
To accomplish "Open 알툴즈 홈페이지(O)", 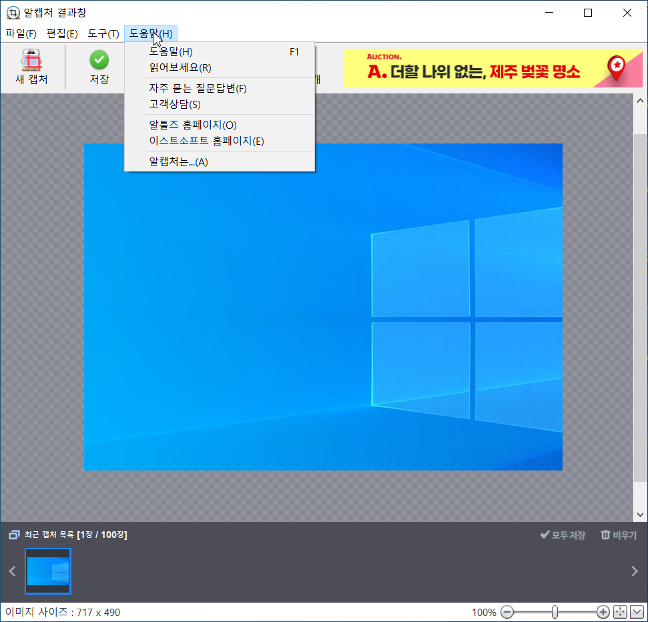I will click(x=220, y=125).
